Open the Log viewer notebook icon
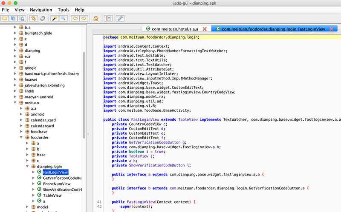The height and width of the screenshot is (212, 341). point(108,18)
